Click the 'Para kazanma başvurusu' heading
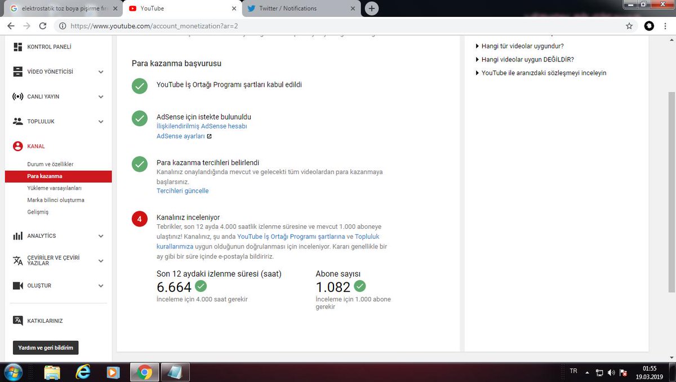The height and width of the screenshot is (382, 676). coord(176,64)
